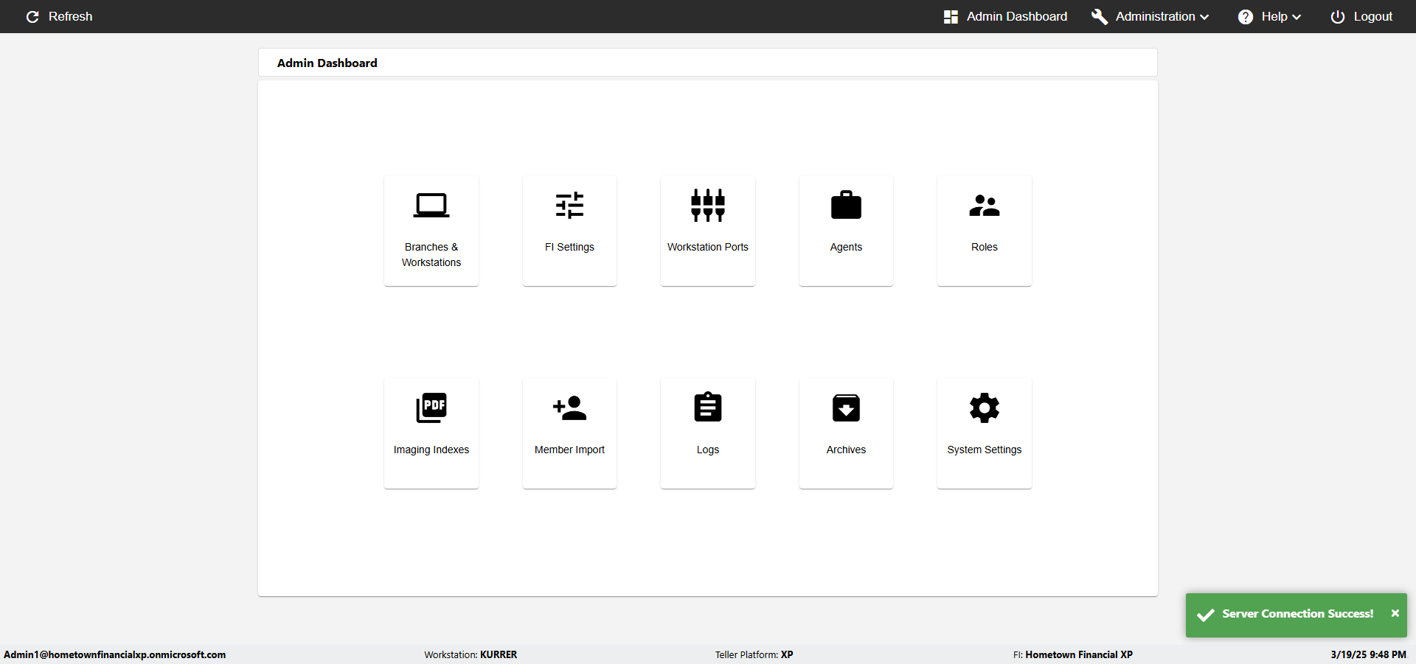Click the Refresh text button
The width and height of the screenshot is (1416, 664).
[71, 17]
